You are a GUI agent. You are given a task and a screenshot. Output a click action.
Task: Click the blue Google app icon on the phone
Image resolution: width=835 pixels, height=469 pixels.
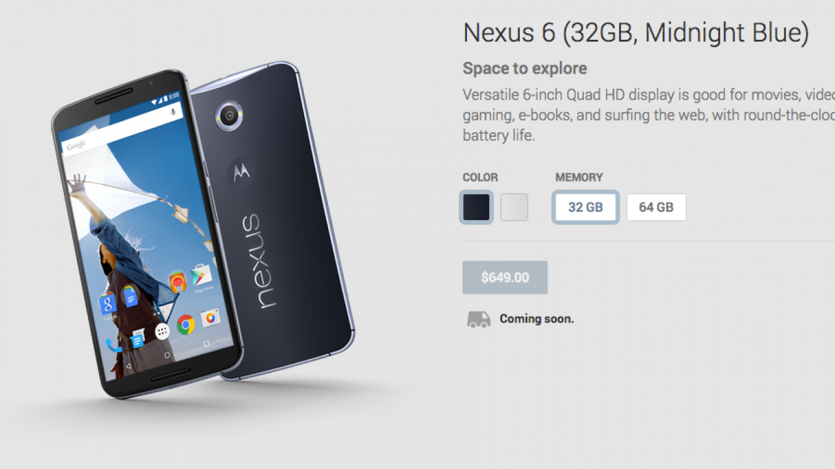point(108,303)
